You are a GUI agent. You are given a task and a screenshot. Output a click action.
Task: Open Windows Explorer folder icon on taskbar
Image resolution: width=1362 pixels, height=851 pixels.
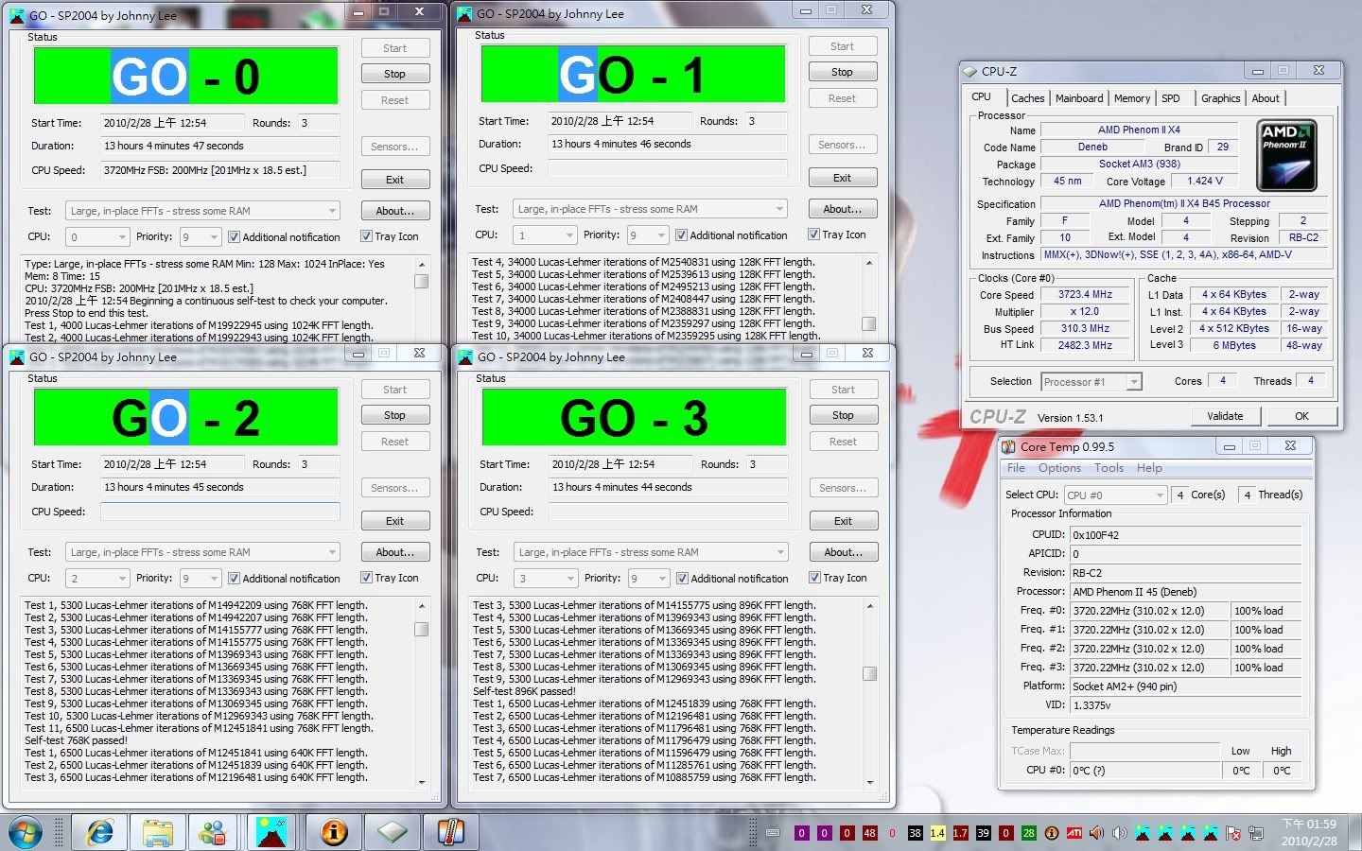(x=157, y=832)
